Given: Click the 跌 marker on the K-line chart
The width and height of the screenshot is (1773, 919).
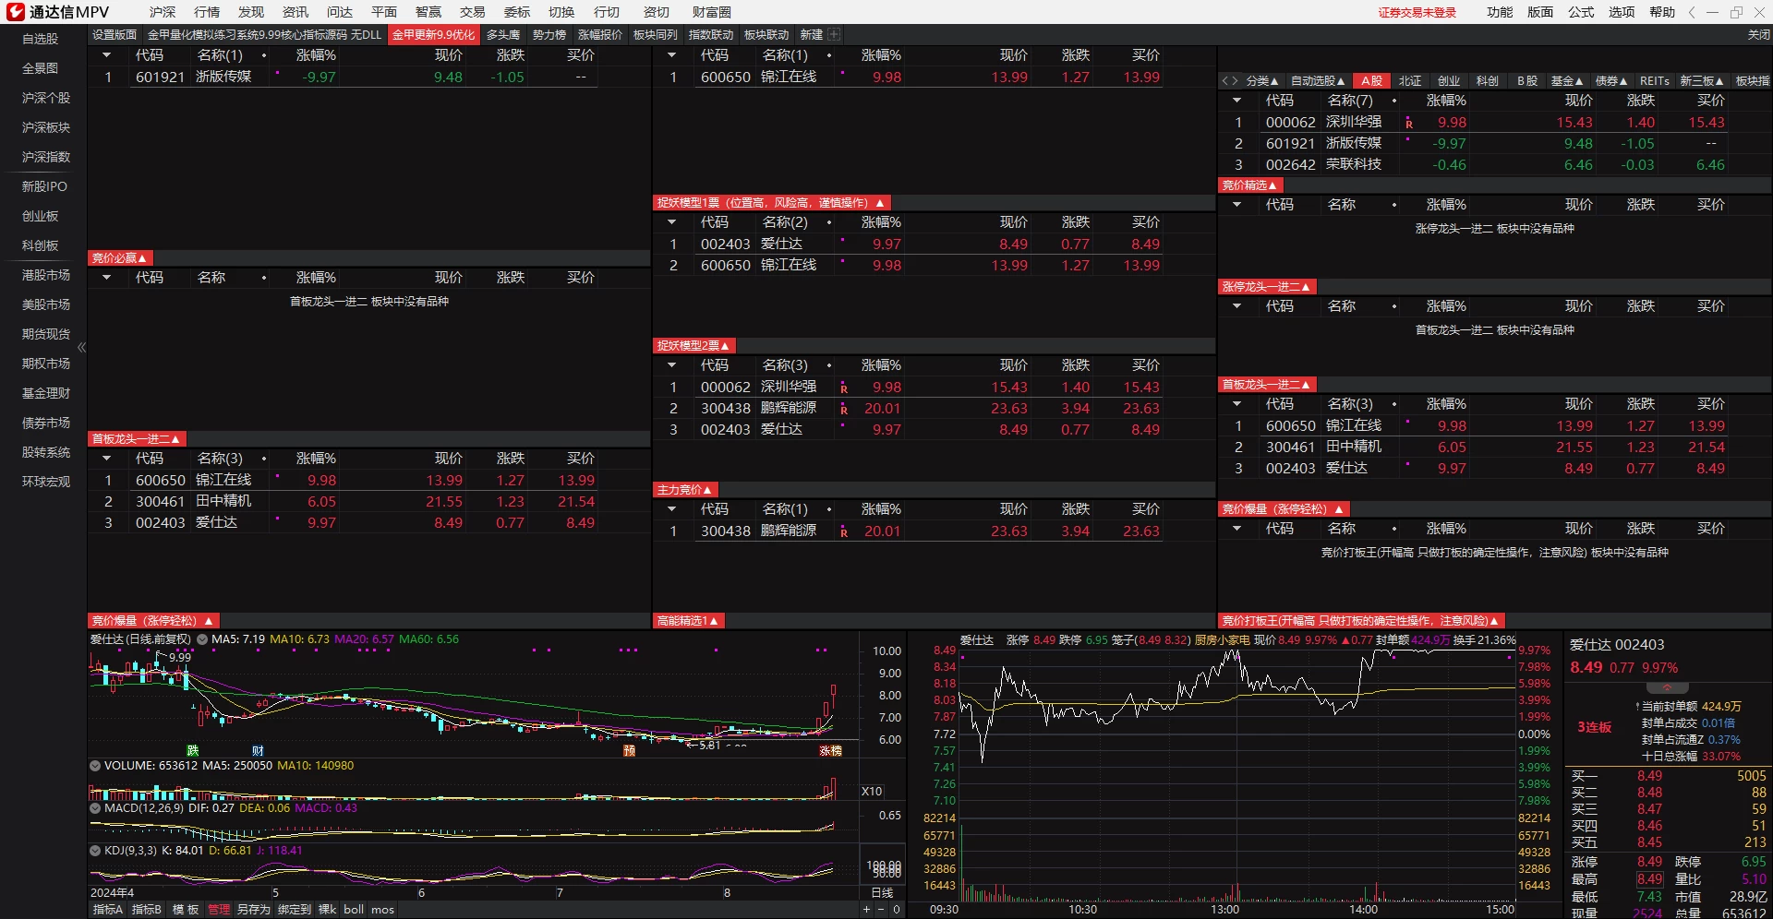Looking at the screenshot, I should click(193, 751).
